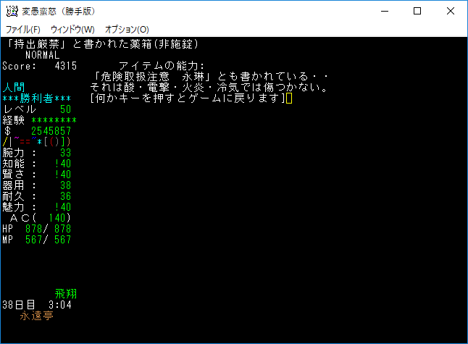Click the Score 4315 line
Image resolution: width=468 pixels, height=344 pixels.
click(39, 66)
